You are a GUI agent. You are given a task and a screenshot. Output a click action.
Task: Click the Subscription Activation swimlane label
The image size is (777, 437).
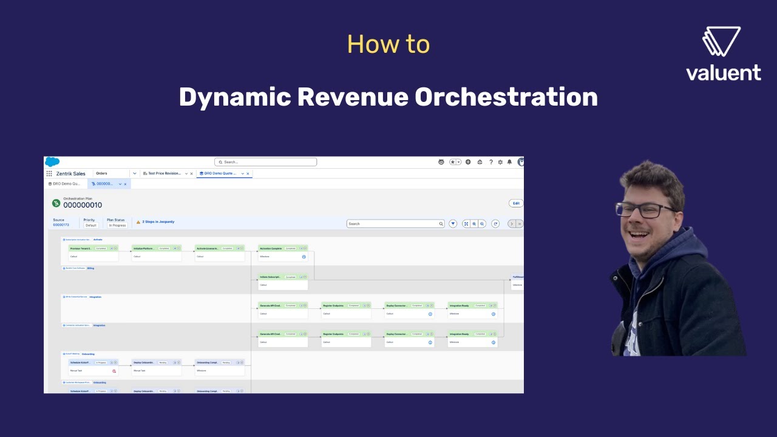tap(77, 240)
